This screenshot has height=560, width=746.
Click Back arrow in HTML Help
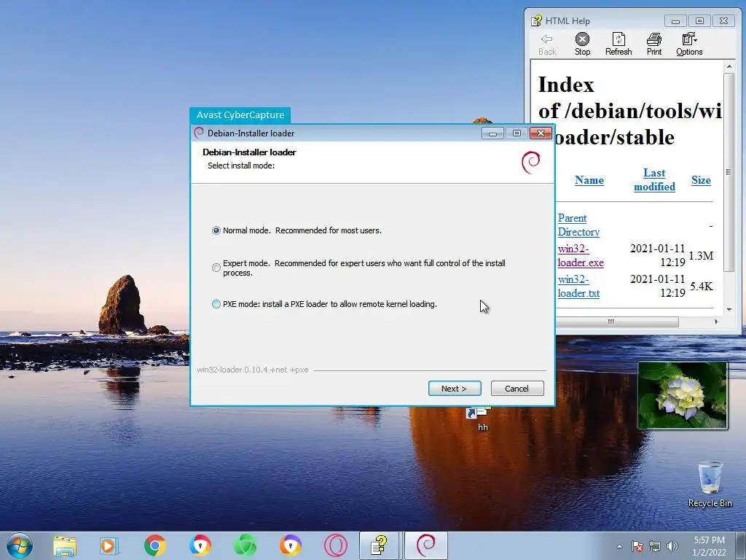click(x=547, y=44)
